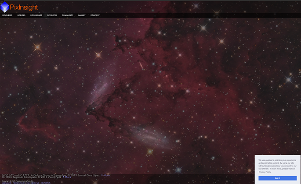Image resolution: width=301 pixels, height=184 pixels.
Task: Open the Company menu
Action: pyautogui.click(x=95, y=15)
